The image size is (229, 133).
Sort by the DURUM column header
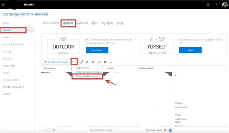tap(110, 68)
